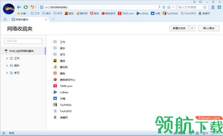Click shield counter icon in status bar
Screen dimensions: 223x136
click(x=205, y=133)
